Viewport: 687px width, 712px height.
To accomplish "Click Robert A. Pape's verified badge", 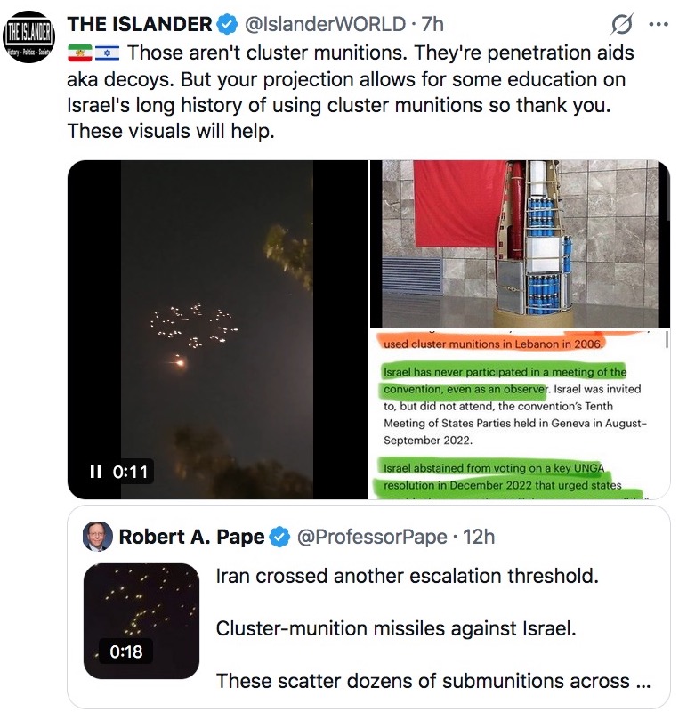I will [x=279, y=537].
